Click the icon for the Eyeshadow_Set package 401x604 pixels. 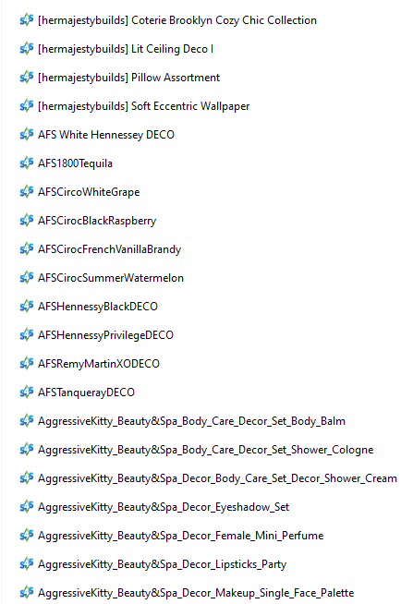27,506
